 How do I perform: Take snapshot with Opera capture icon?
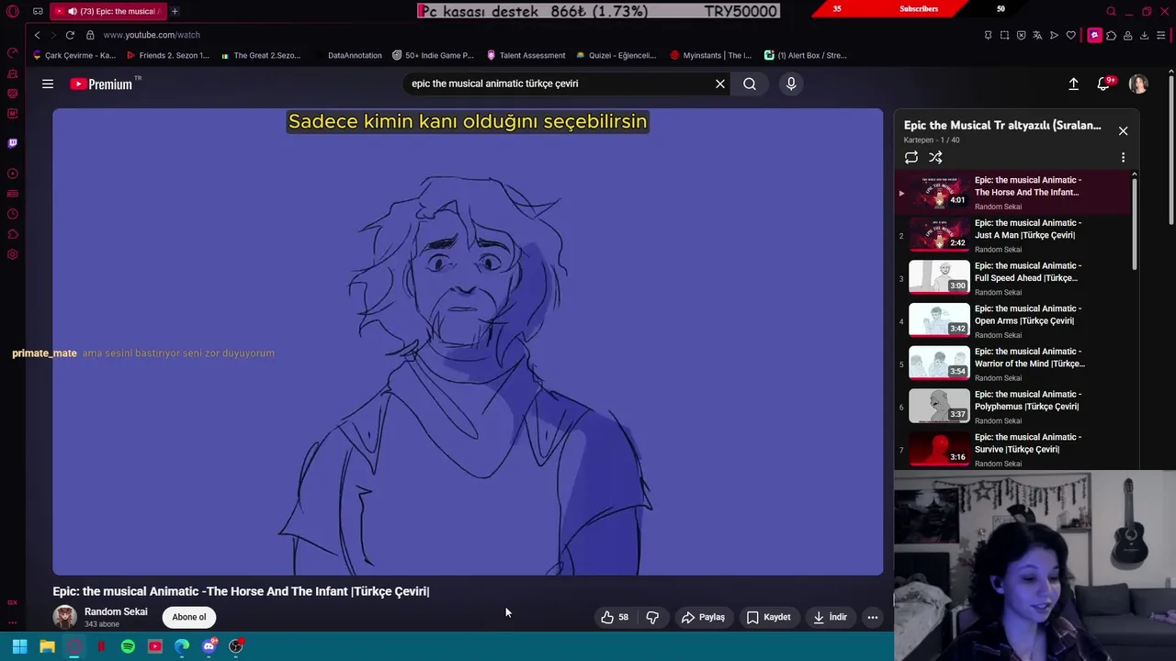coord(1004,35)
